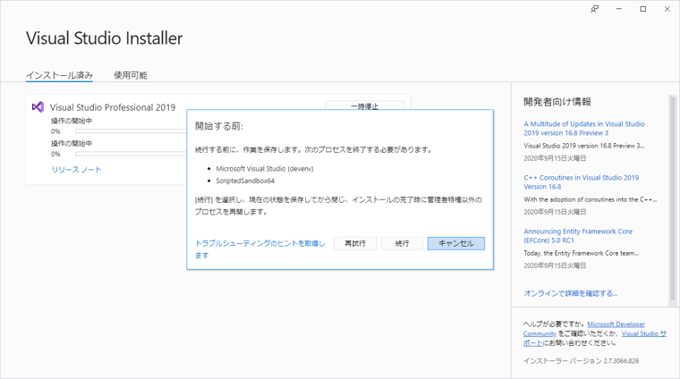This screenshot has width=680, height=379.
Task: Click the 開始する前: dialog heading
Action: (x=219, y=126)
